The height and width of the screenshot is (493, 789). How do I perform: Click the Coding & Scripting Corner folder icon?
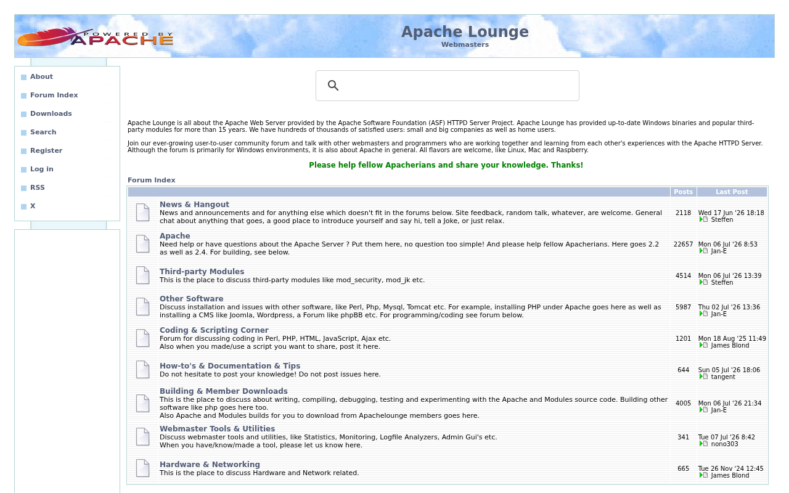click(x=142, y=338)
